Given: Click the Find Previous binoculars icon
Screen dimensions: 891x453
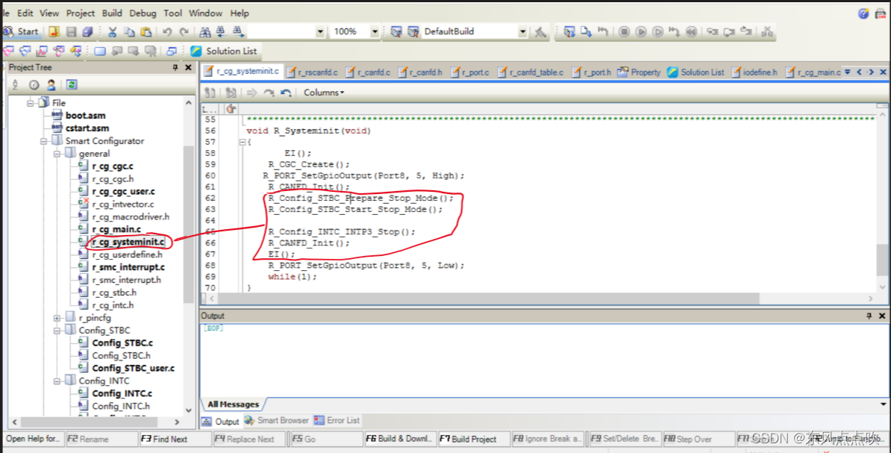Looking at the screenshot, I should click(x=221, y=32).
